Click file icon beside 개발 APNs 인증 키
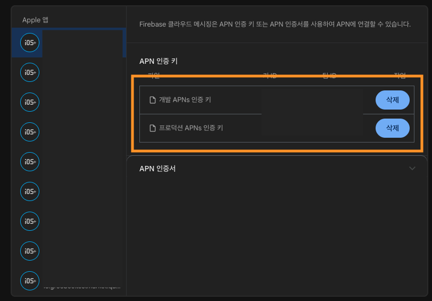 pyautogui.click(x=152, y=100)
